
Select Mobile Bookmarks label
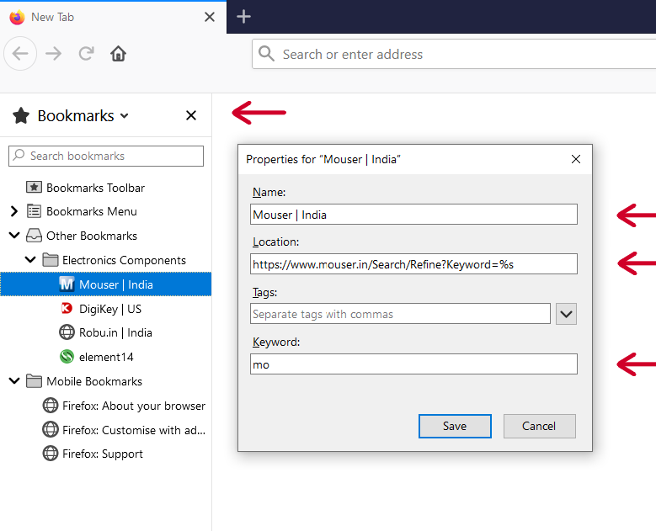94,381
